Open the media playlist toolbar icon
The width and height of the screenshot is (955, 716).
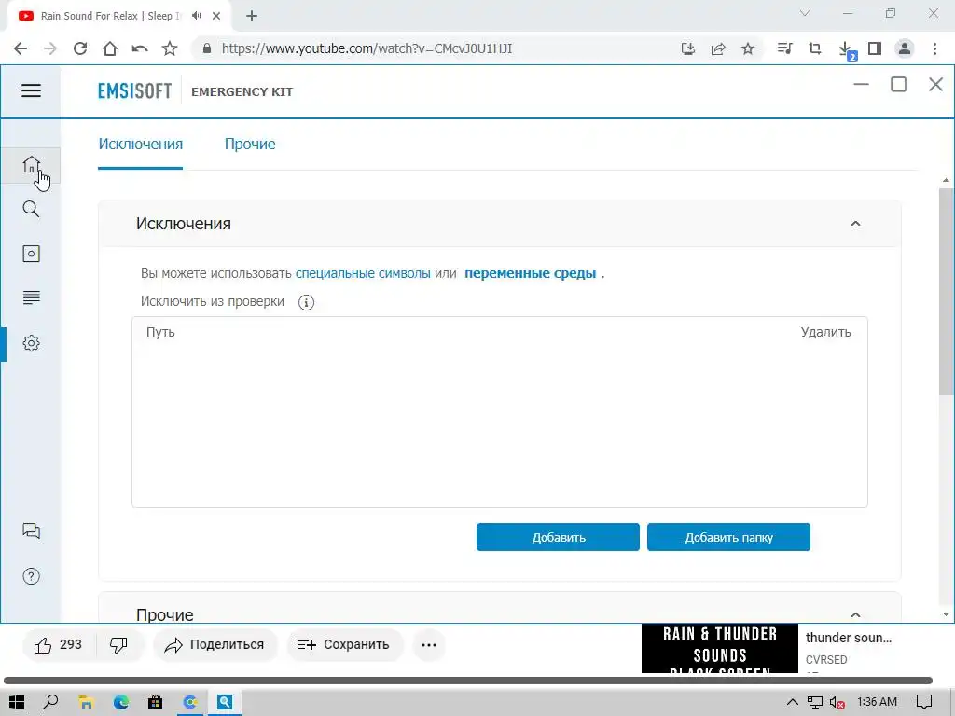(x=784, y=48)
